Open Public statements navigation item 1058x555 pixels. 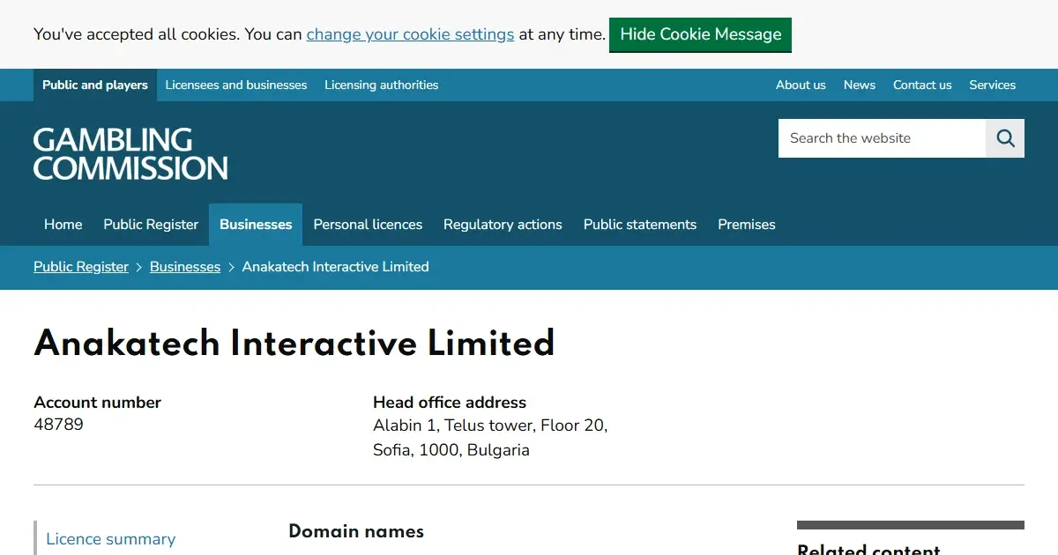coord(640,225)
